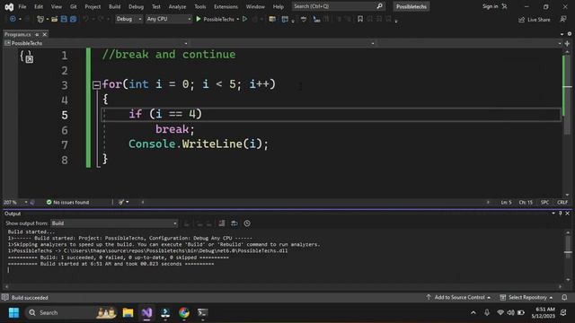The height and width of the screenshot is (323, 575).
Task: Open the Extensions menu
Action: tap(226, 6)
